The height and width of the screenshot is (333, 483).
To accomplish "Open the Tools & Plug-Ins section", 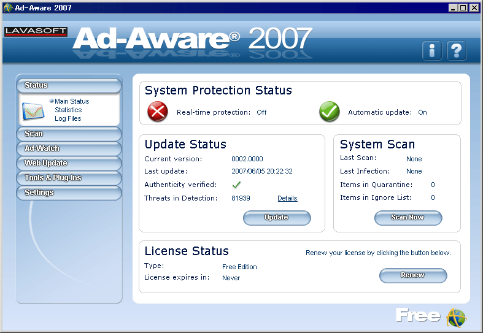I will tap(69, 178).
